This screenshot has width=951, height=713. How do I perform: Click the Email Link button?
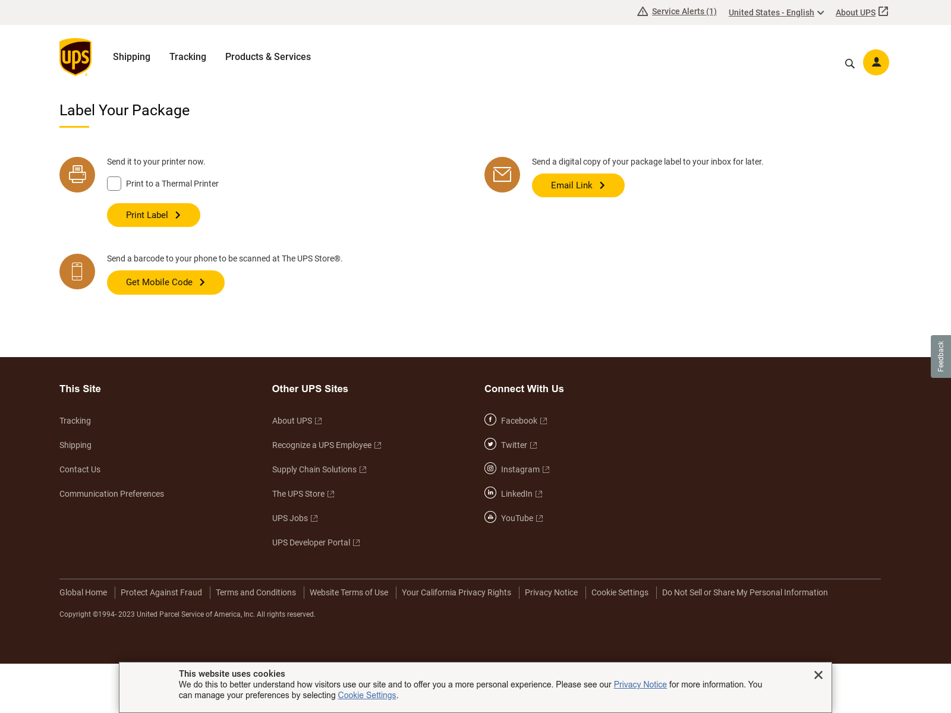point(578,185)
